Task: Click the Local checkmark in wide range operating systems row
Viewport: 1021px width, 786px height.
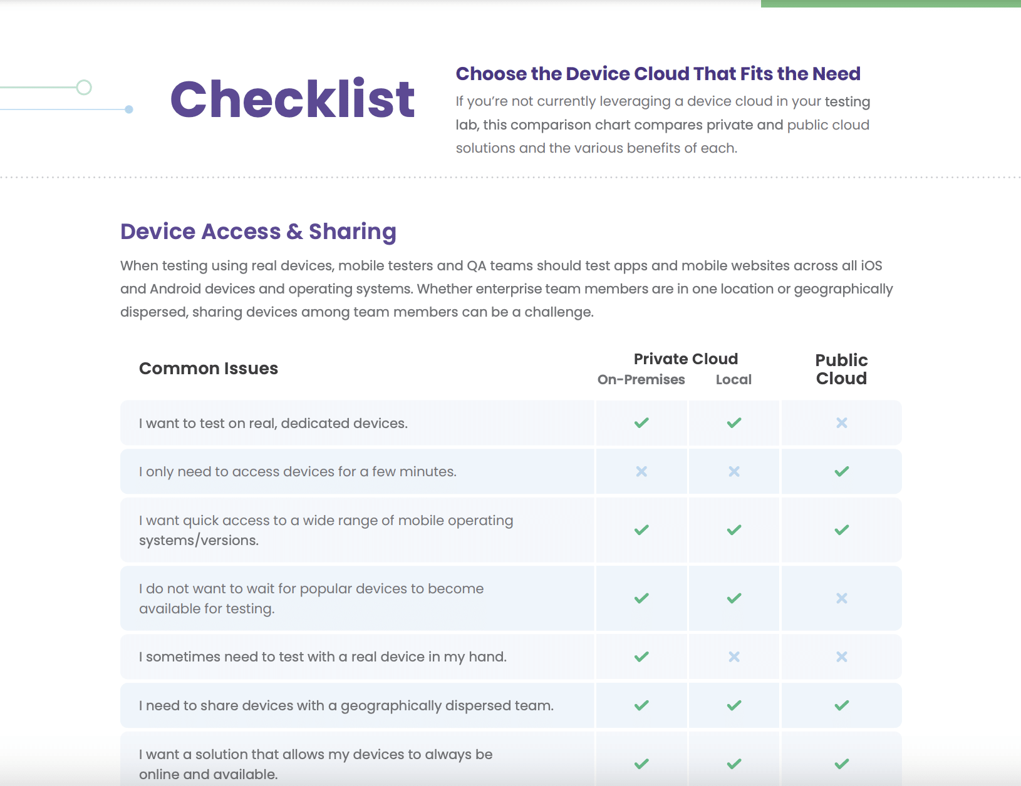Action: click(x=734, y=530)
